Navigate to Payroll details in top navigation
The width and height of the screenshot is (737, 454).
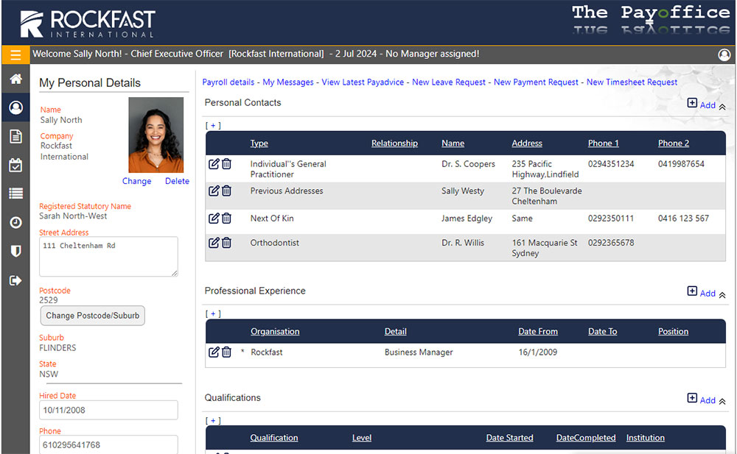(228, 82)
